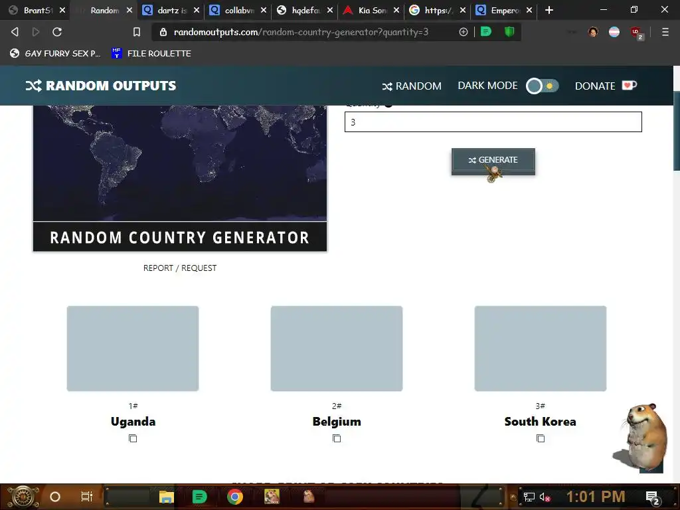Open the Brave Shields icon in the address bar

coord(509,32)
